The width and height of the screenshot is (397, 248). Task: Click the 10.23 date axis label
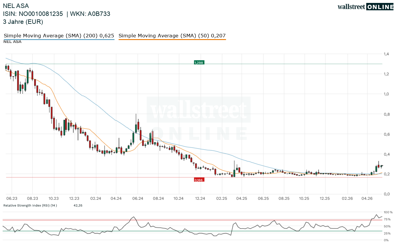(x=54, y=198)
